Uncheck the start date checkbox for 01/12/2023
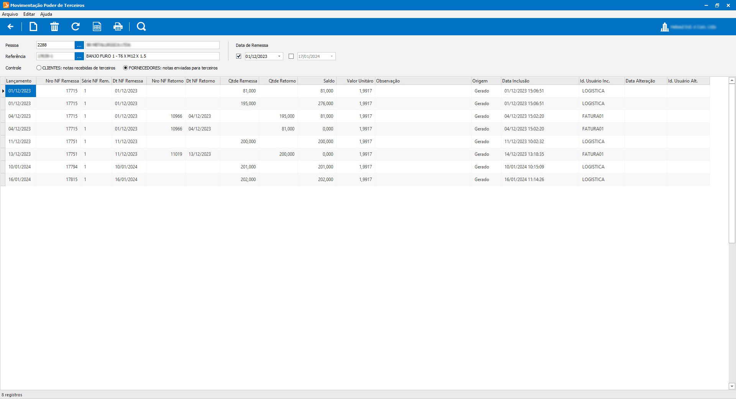The image size is (736, 399). click(239, 56)
